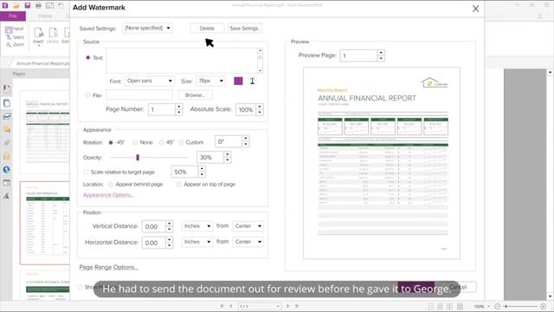554x312 pixels.
Task: Open Vertical Distance units Inches dropdown
Action: coord(197,226)
